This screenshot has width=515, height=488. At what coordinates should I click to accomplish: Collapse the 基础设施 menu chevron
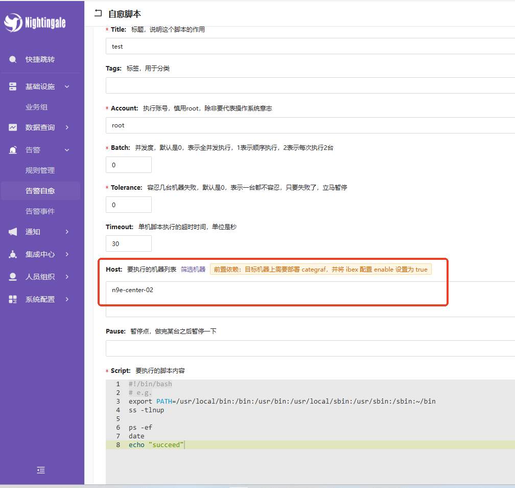(x=67, y=86)
